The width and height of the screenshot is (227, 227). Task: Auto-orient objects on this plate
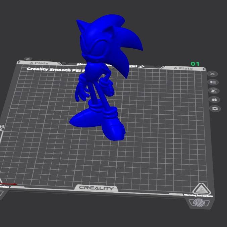click(214, 91)
